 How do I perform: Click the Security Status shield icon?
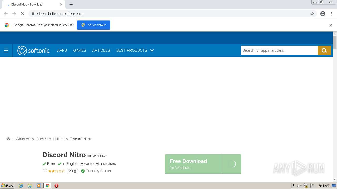[x=83, y=171]
